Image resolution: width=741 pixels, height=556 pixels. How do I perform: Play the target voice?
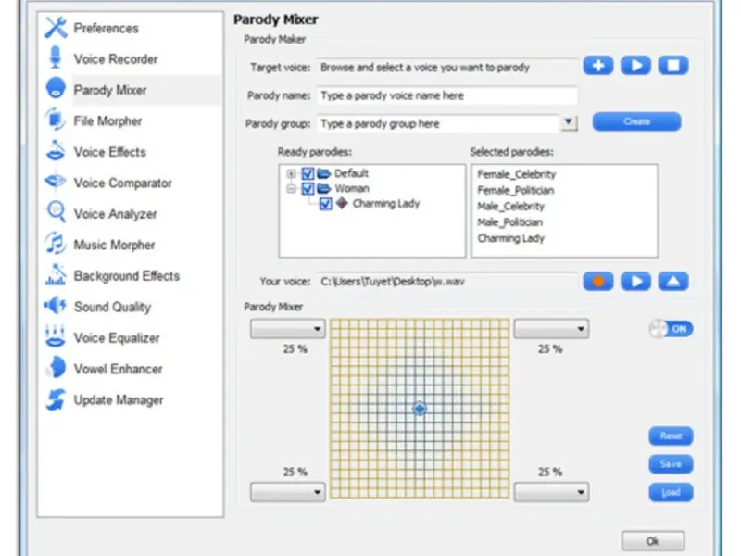[x=635, y=66]
